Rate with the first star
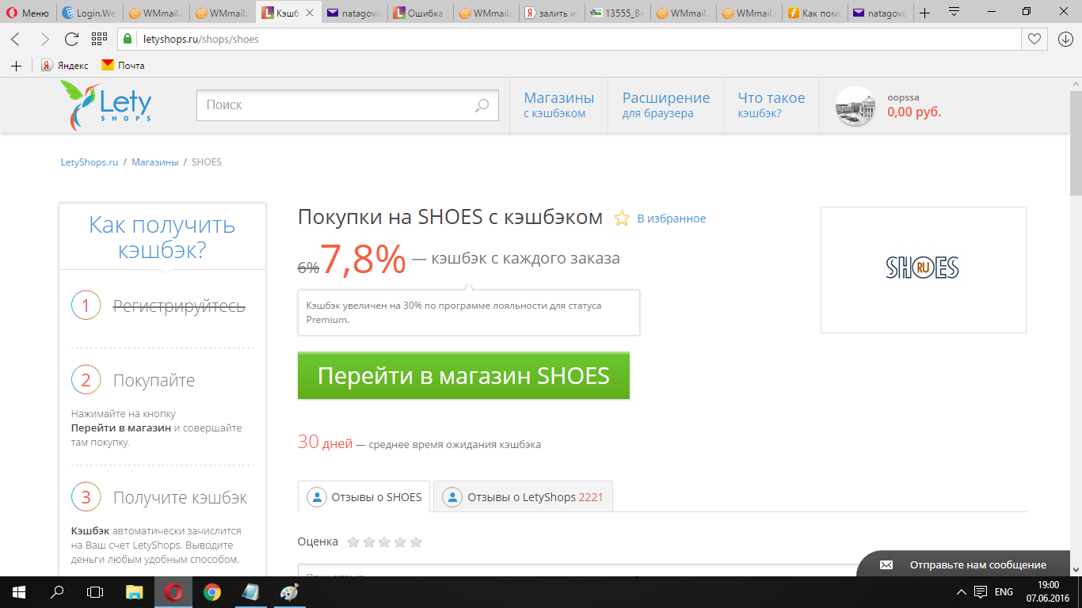Viewport: 1082px width, 608px height. [353, 542]
